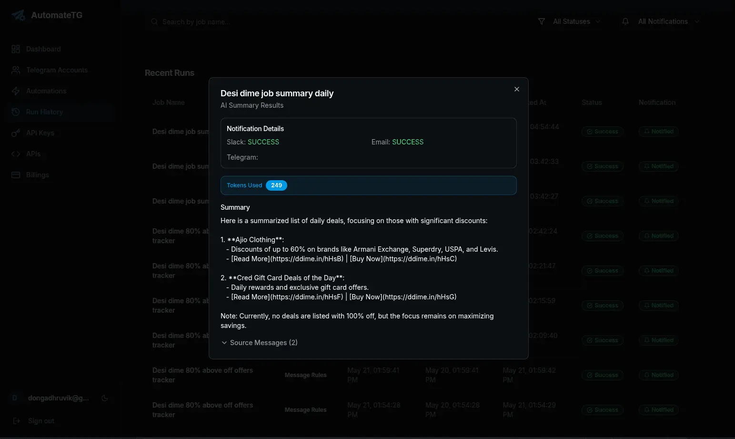Click the API Keys key icon
The width and height of the screenshot is (735, 439).
(x=16, y=133)
